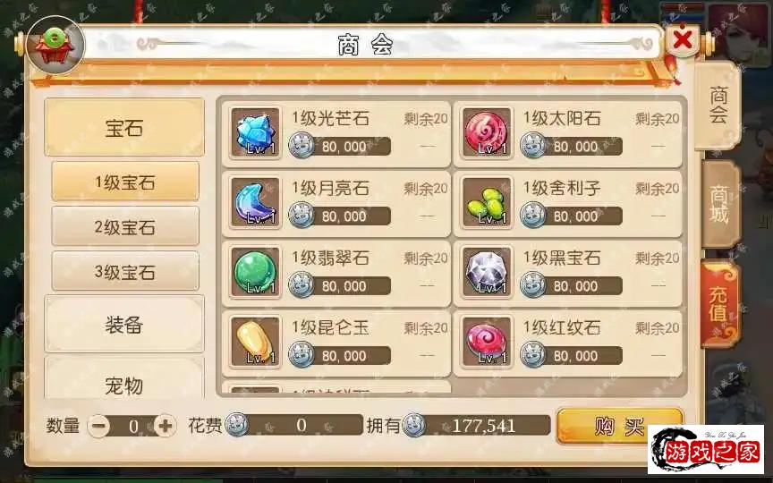Pick the 1级月亮石 crescent moon gem icon
This screenshot has height=483, width=773.
(255, 202)
